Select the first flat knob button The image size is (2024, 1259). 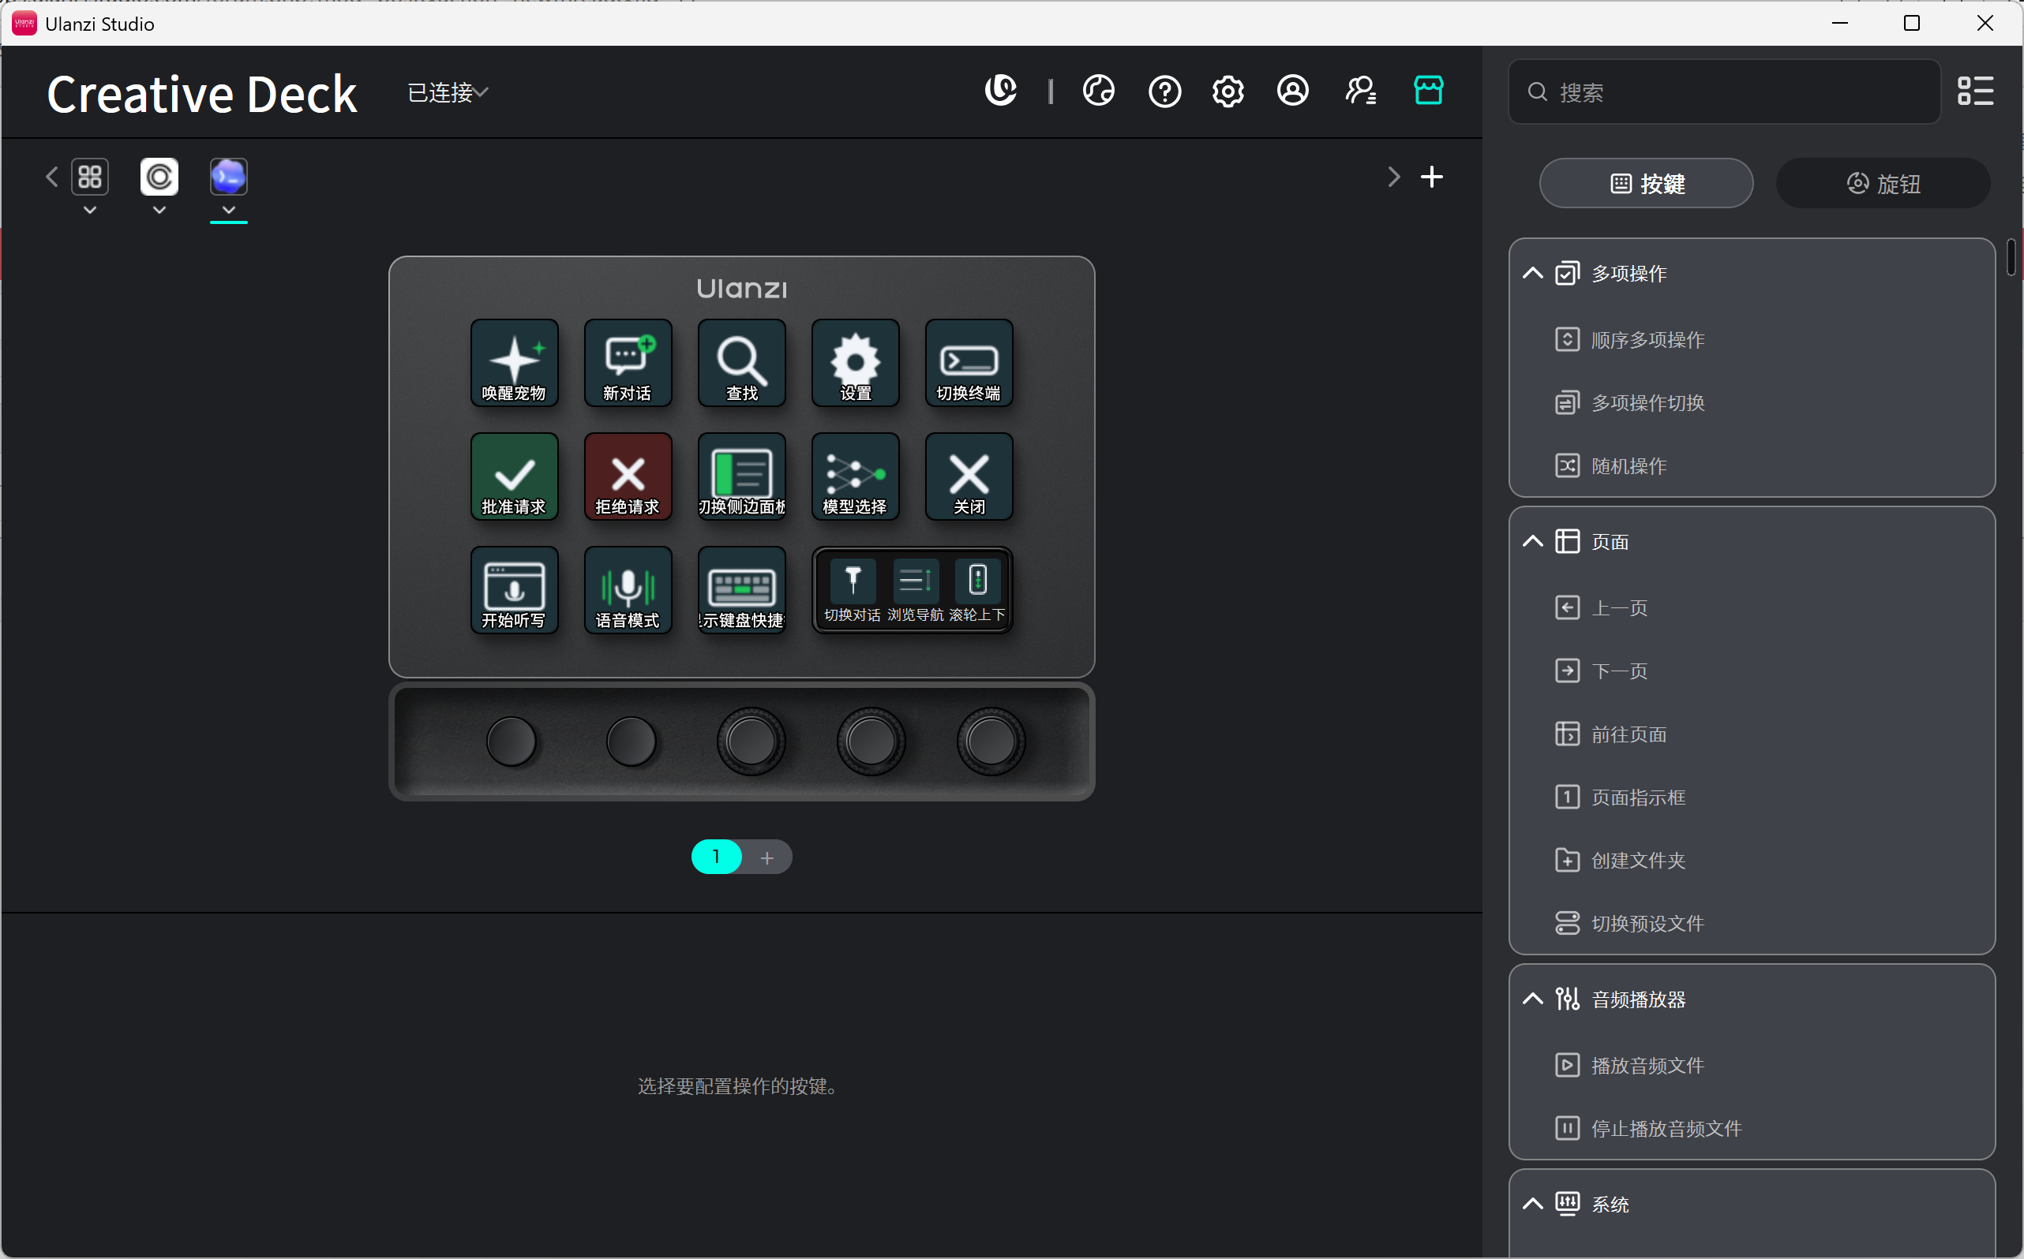[511, 741]
